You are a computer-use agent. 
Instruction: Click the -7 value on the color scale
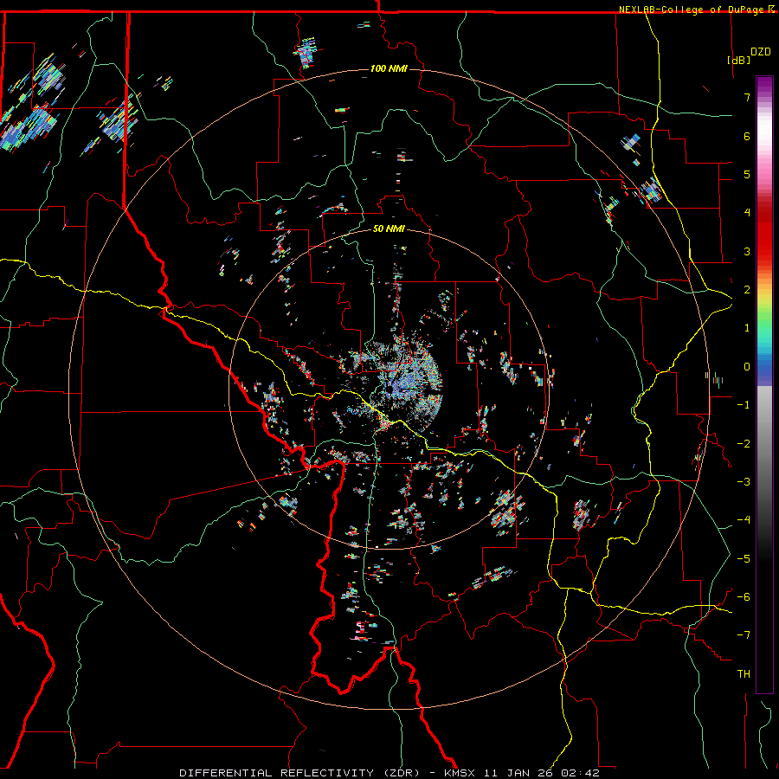(x=744, y=635)
